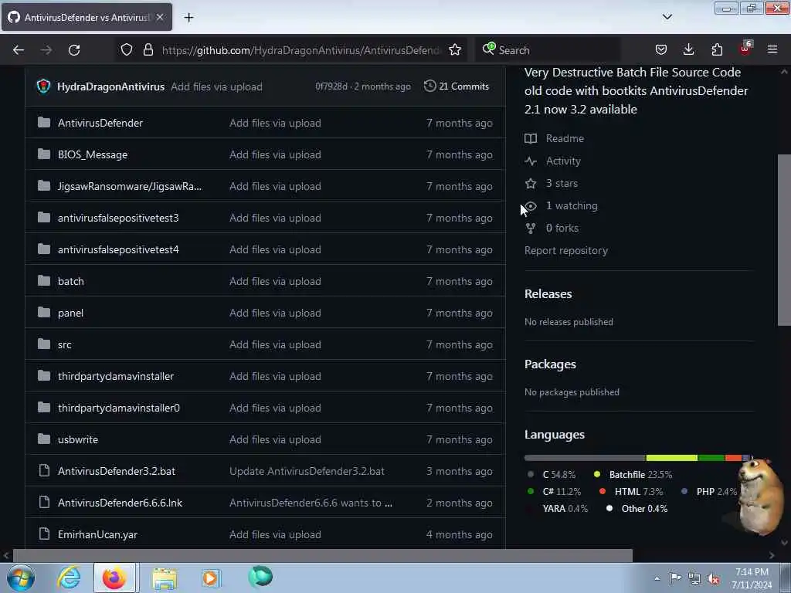The image size is (791, 593).
Task: Open the HydraDragonAntivirus author link
Action: [110, 86]
